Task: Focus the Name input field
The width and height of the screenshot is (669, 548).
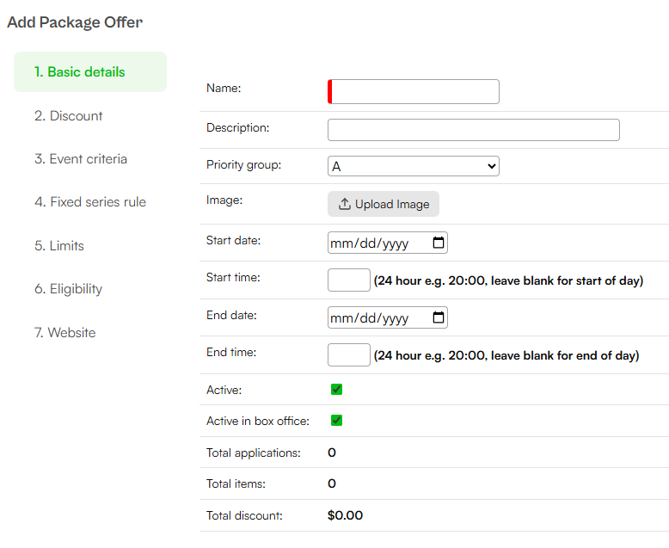Action: click(414, 91)
